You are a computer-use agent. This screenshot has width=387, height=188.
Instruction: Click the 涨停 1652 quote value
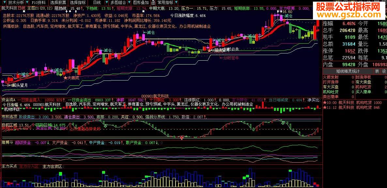pos(350,51)
